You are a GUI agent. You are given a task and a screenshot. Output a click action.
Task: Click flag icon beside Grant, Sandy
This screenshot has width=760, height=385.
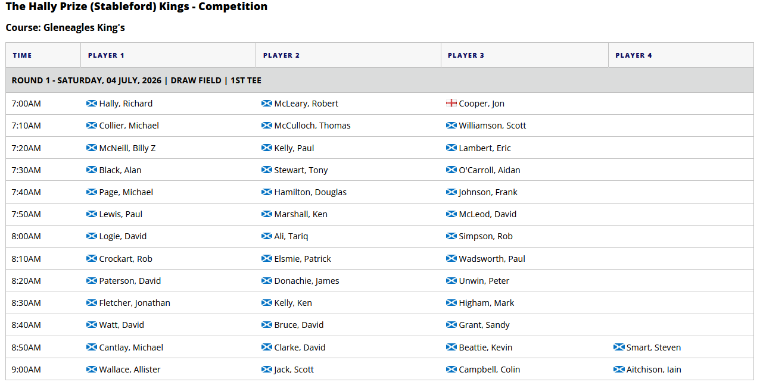(451, 325)
